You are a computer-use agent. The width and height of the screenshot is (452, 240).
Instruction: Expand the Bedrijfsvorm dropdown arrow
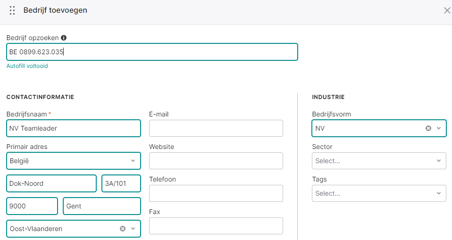click(439, 128)
